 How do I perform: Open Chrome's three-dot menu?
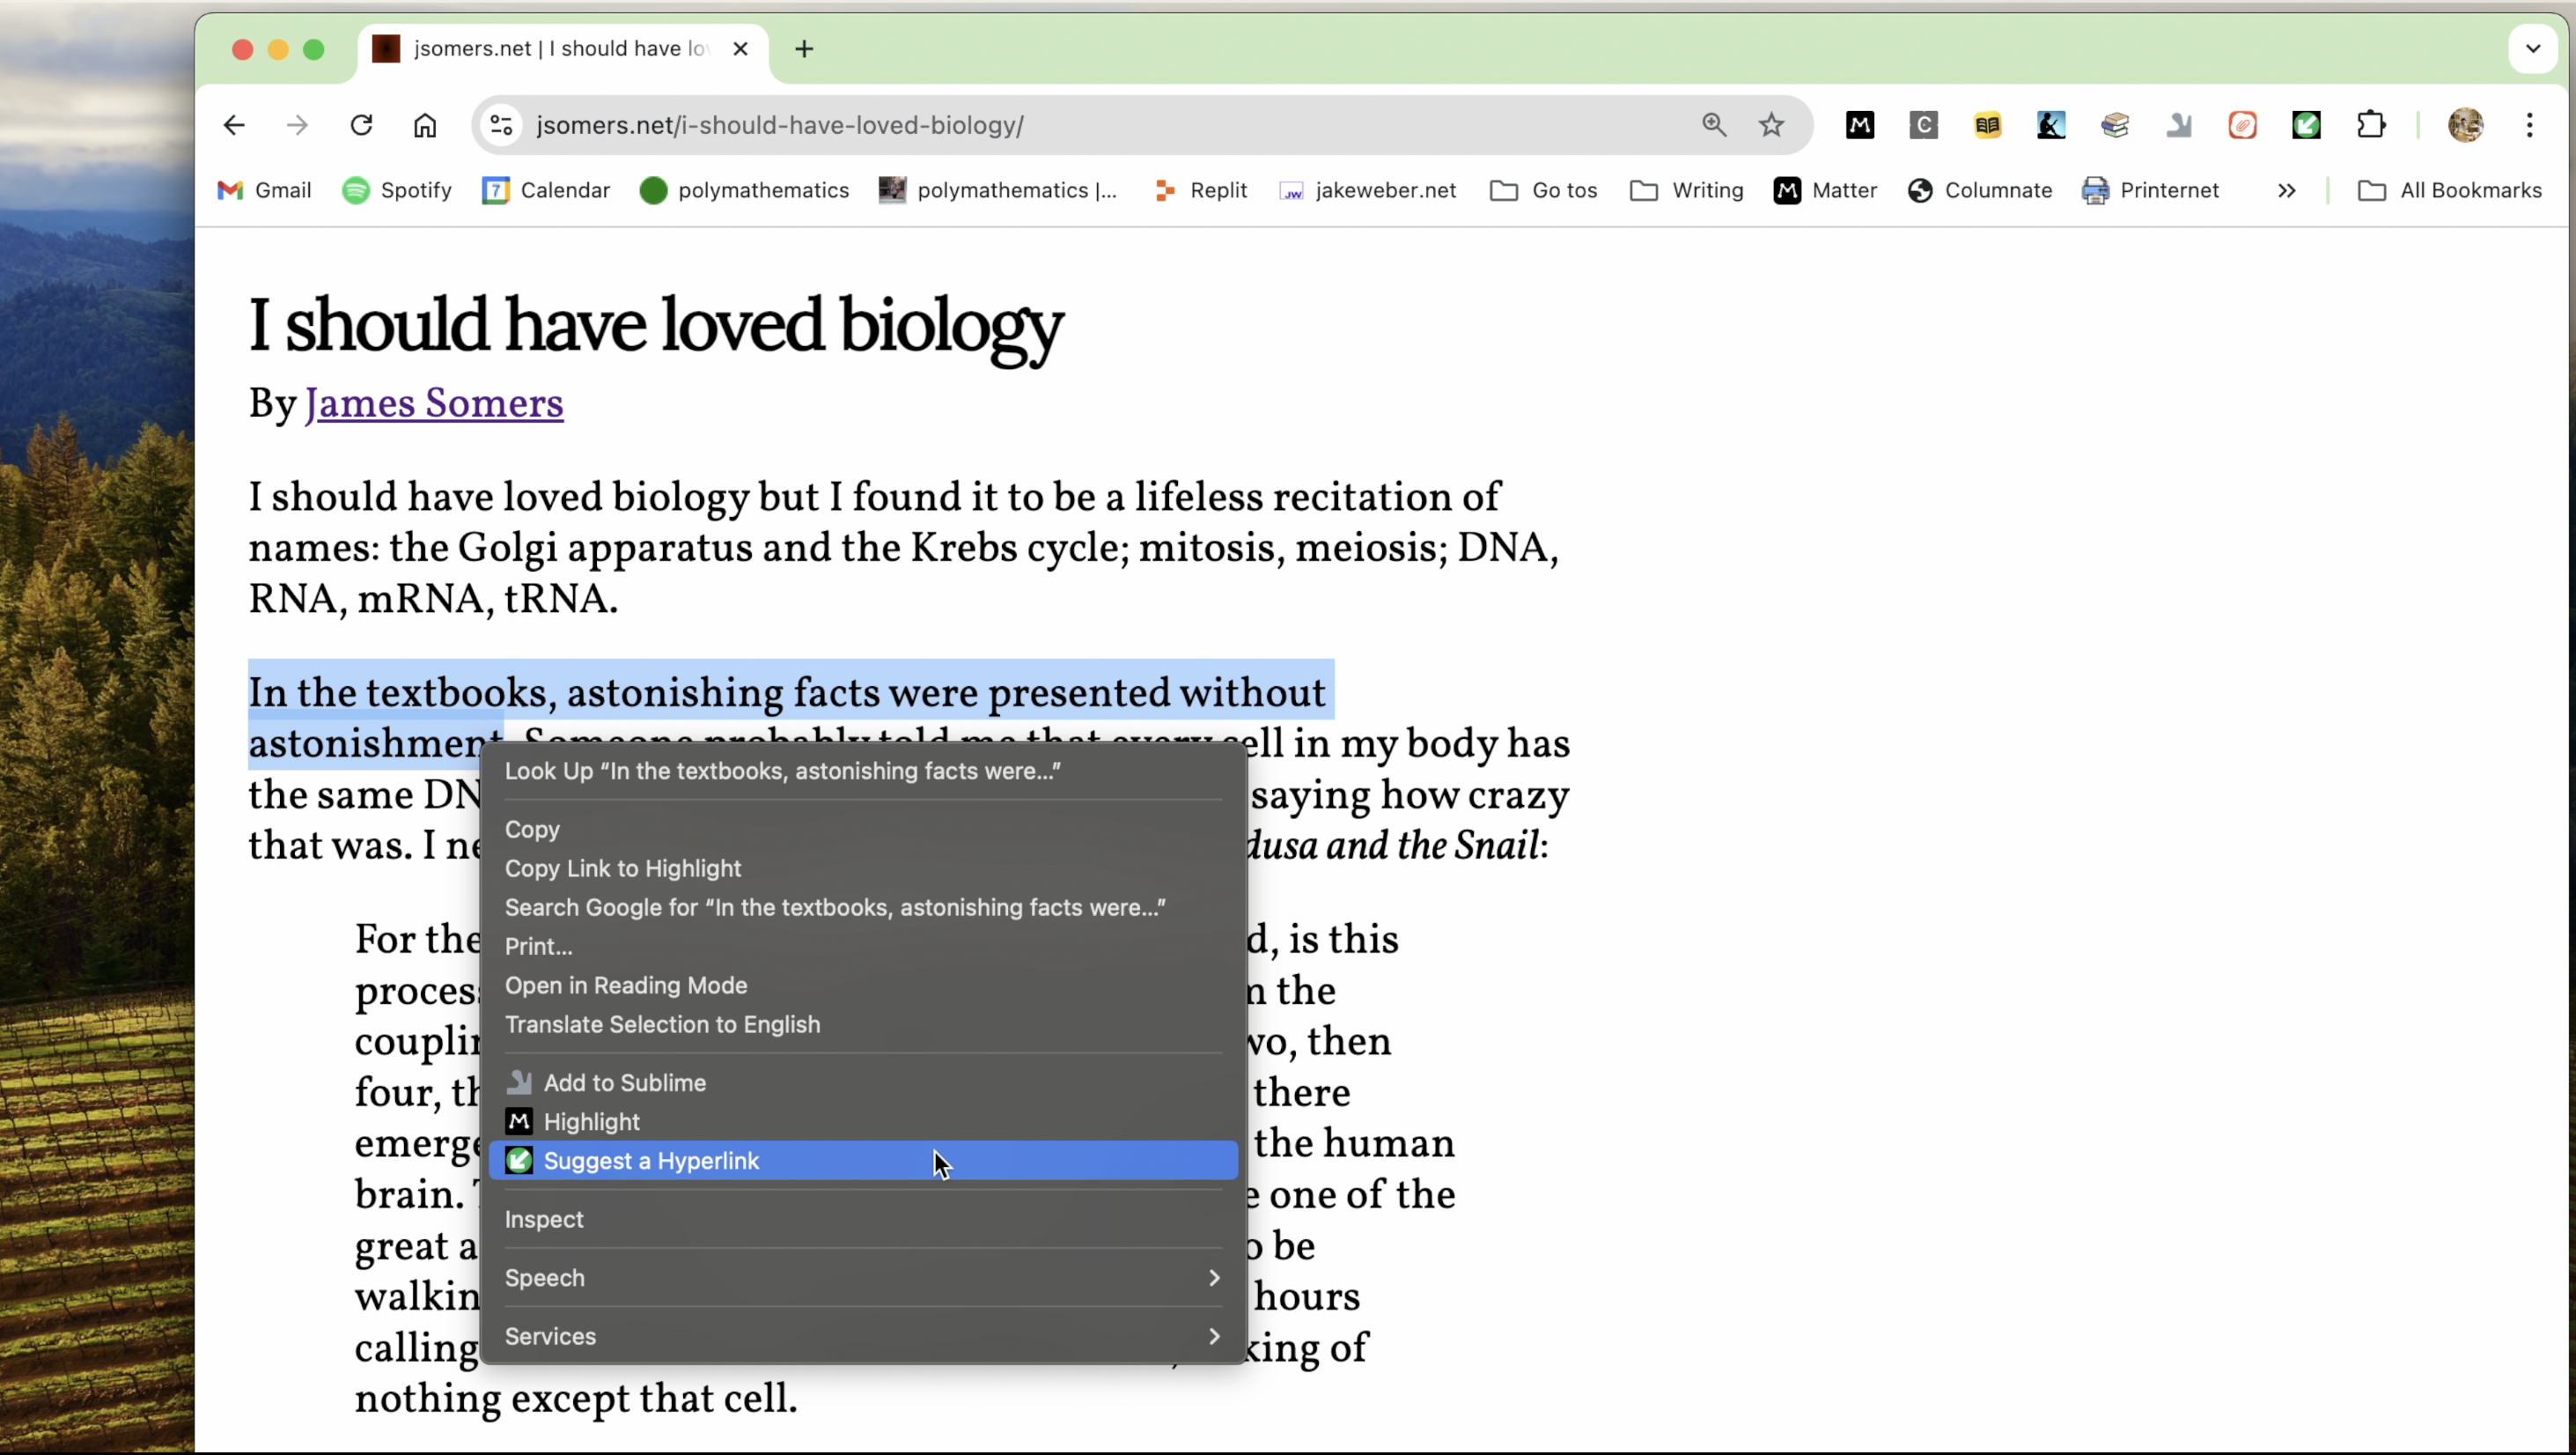pyautogui.click(x=2530, y=125)
